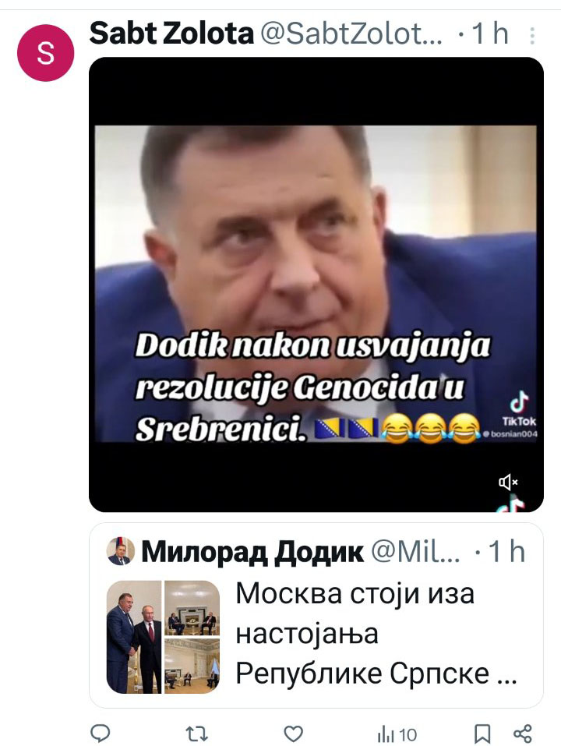The width and height of the screenshot is (561, 746).
Task: Open the handshake photo thumbnail in the quoted tweet
Action: pyautogui.click(x=134, y=637)
